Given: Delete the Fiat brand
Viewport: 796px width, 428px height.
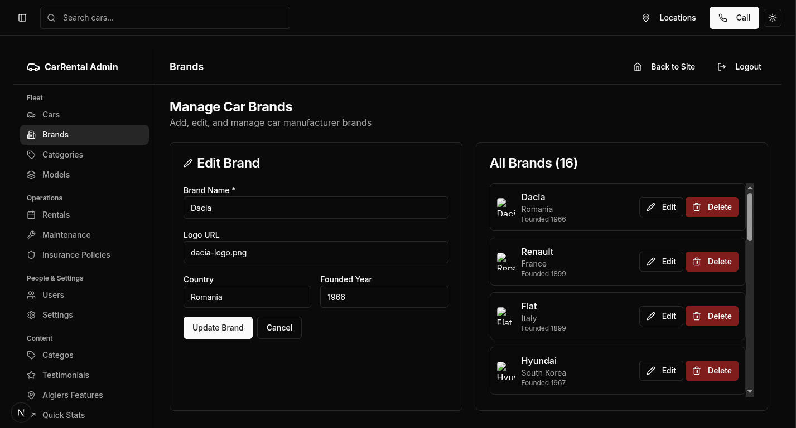Looking at the screenshot, I should click(x=712, y=316).
